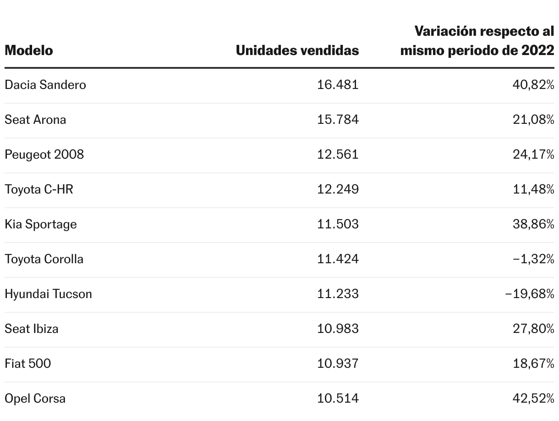Click the −1,32% variation value

click(533, 259)
